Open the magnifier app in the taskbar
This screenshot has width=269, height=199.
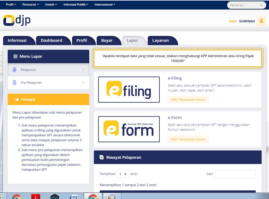pos(111,197)
